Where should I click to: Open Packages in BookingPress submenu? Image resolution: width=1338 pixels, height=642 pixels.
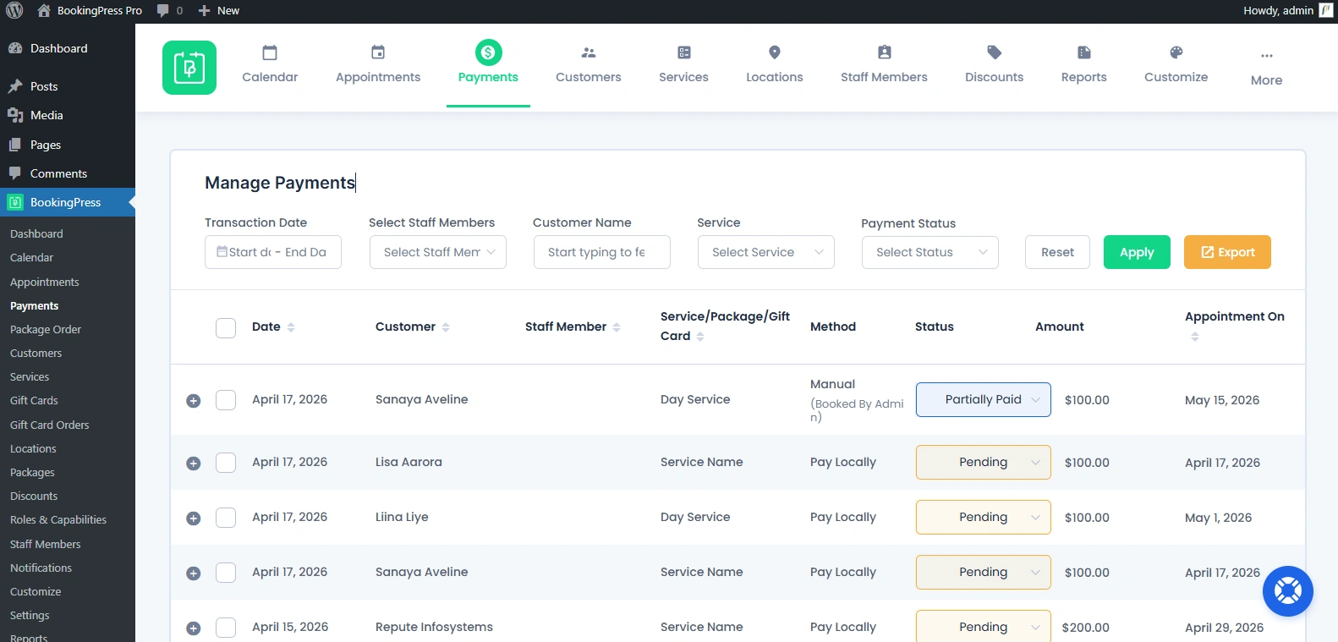(x=32, y=473)
